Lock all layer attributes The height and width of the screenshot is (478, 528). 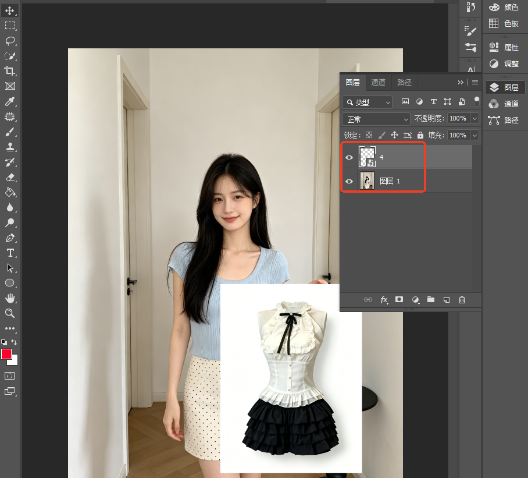point(420,135)
